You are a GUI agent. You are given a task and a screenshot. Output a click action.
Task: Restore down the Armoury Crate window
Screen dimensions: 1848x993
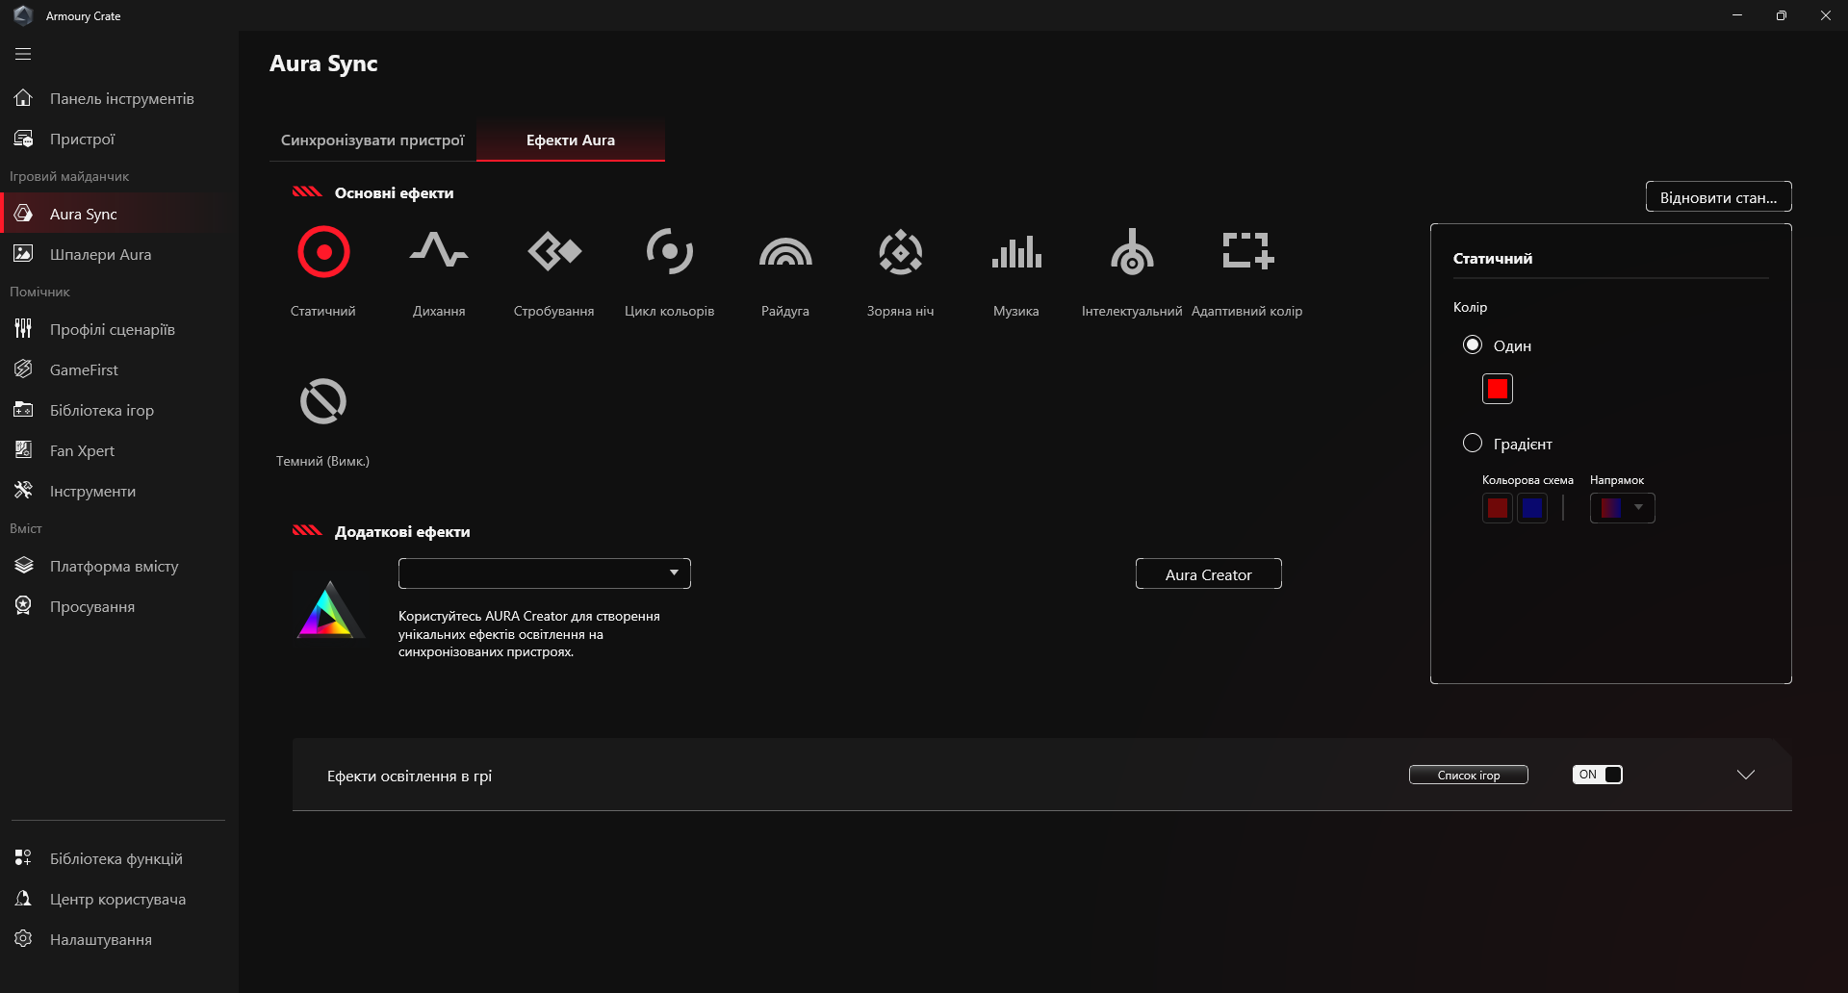coord(1782,15)
